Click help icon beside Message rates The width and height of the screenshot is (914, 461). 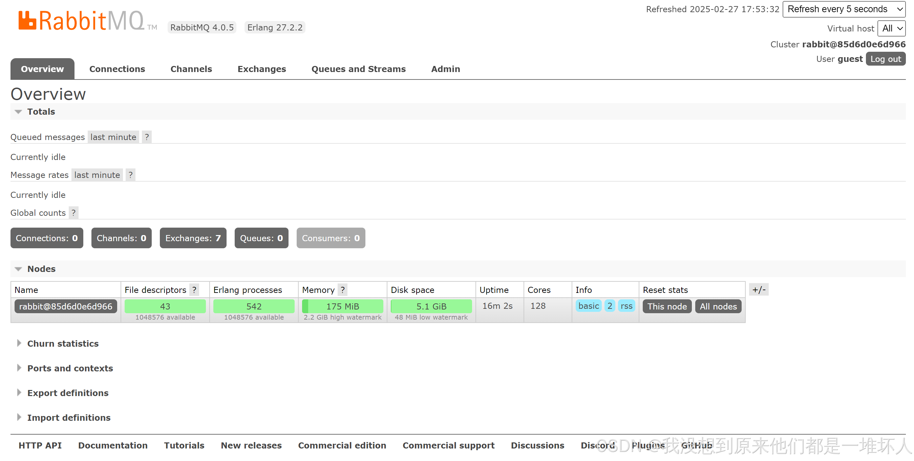(x=131, y=175)
